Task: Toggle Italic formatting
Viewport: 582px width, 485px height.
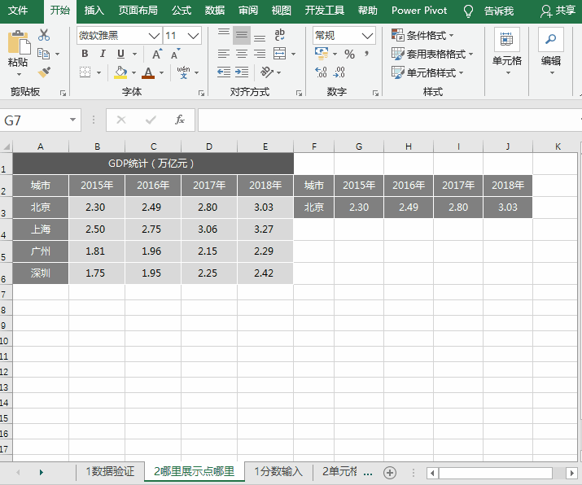Action: click(103, 55)
